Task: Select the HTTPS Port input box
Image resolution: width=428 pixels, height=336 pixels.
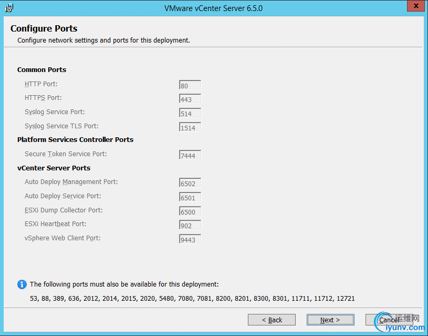Action: click(190, 99)
